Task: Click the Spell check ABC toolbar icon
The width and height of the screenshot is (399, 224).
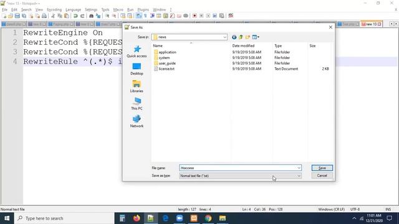Action: point(231,16)
